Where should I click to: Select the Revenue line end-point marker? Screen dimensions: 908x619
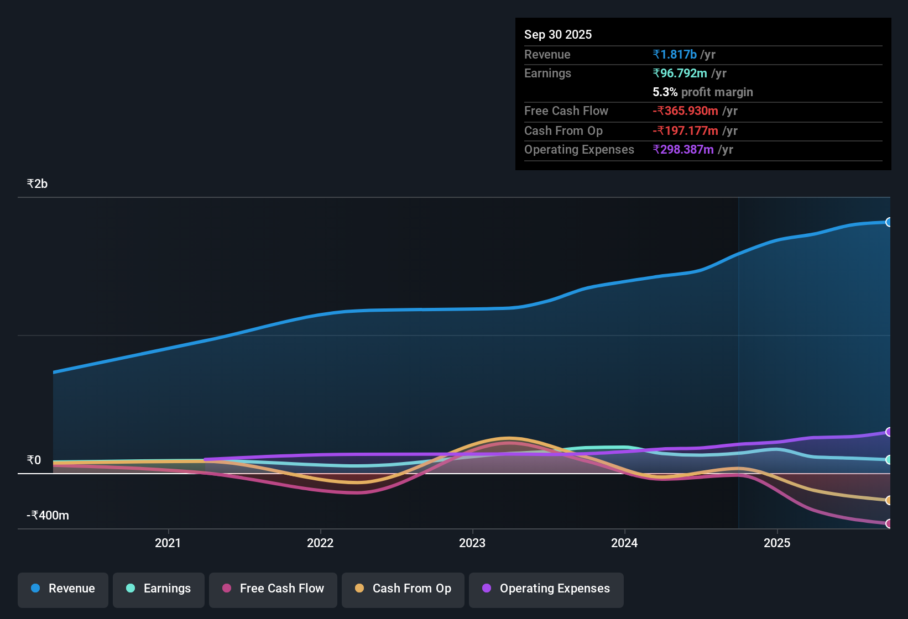889,222
